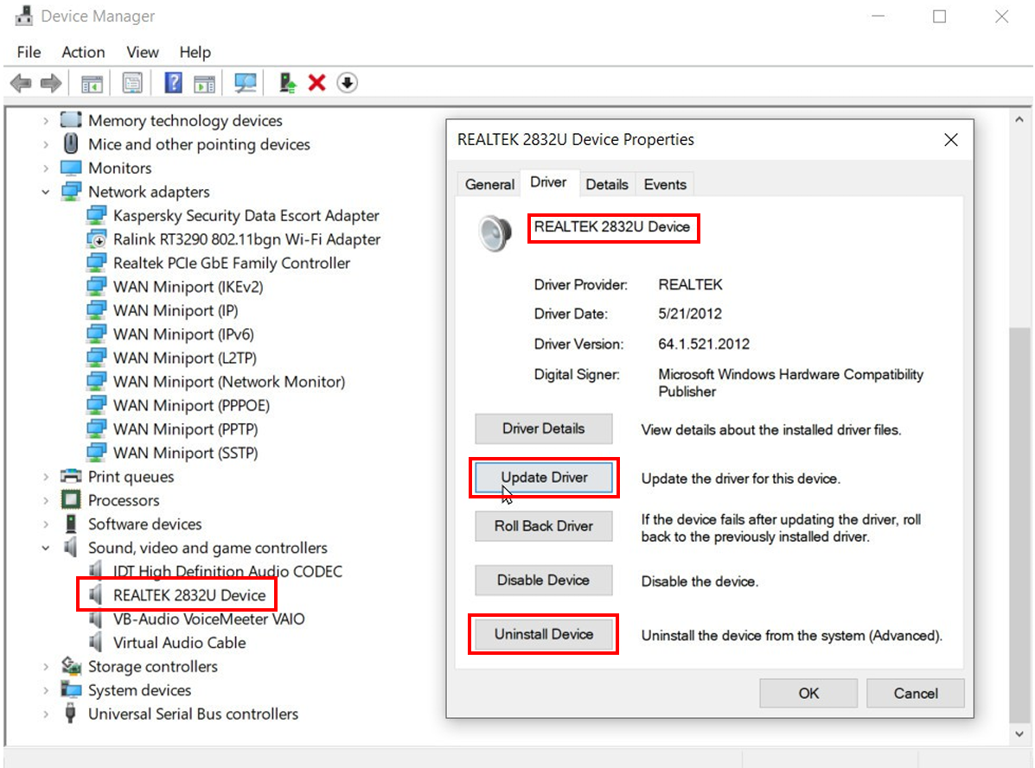The width and height of the screenshot is (1035, 768).
Task: Click the Disable device down-arrow toolbar icon
Action: coord(346,82)
